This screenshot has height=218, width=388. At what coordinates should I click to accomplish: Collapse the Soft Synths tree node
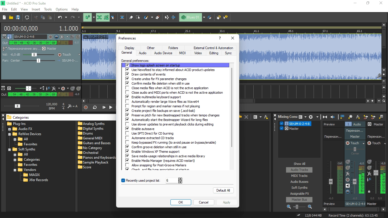9,149
